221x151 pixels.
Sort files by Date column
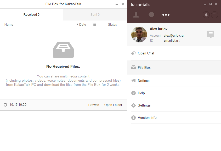(x=83, y=25)
